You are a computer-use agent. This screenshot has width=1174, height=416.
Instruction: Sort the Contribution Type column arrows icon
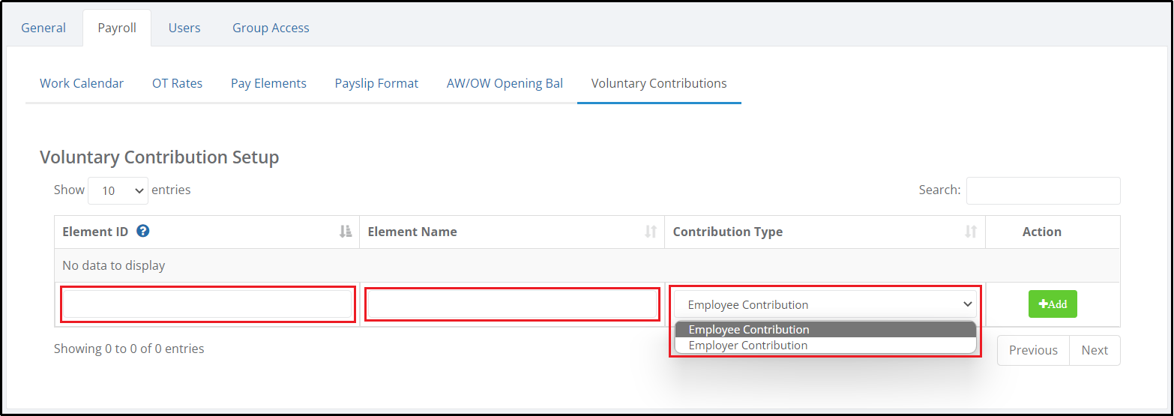(971, 232)
